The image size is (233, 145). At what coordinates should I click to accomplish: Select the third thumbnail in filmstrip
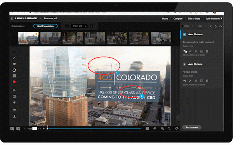pos(73,38)
